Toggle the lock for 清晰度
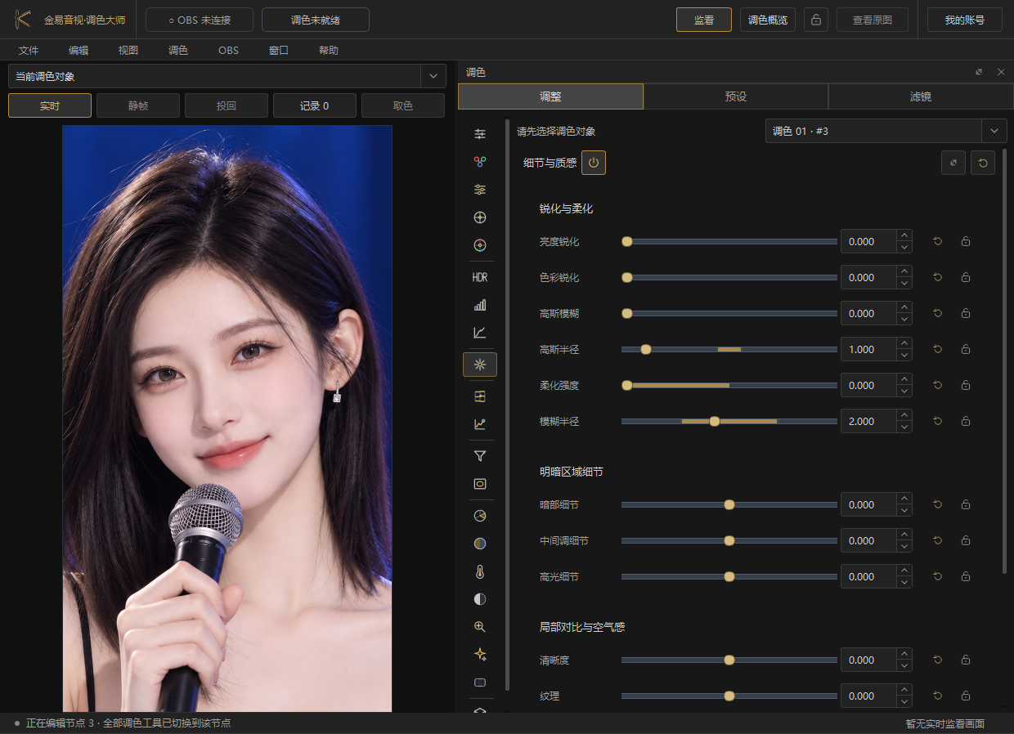The height and width of the screenshot is (734, 1014). [966, 660]
